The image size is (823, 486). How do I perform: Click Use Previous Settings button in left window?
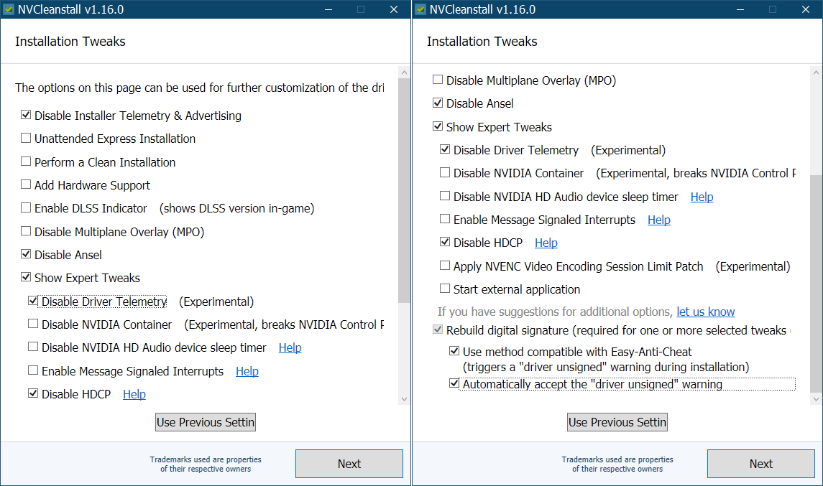pyautogui.click(x=206, y=422)
